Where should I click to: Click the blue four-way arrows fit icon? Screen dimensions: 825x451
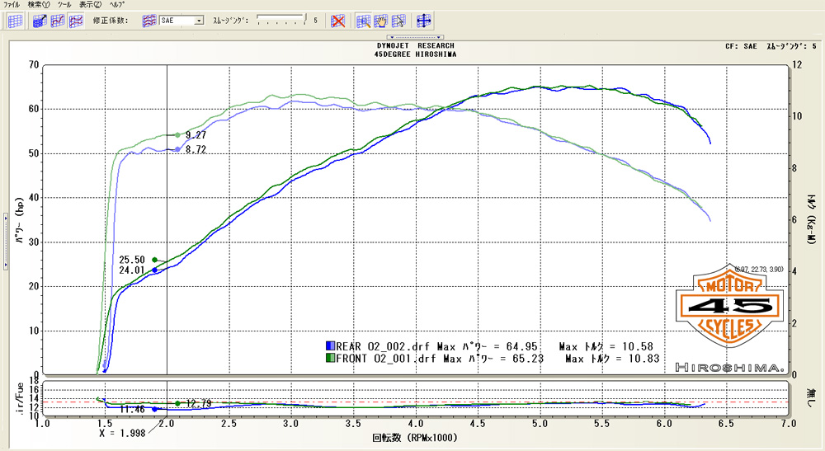tap(424, 21)
